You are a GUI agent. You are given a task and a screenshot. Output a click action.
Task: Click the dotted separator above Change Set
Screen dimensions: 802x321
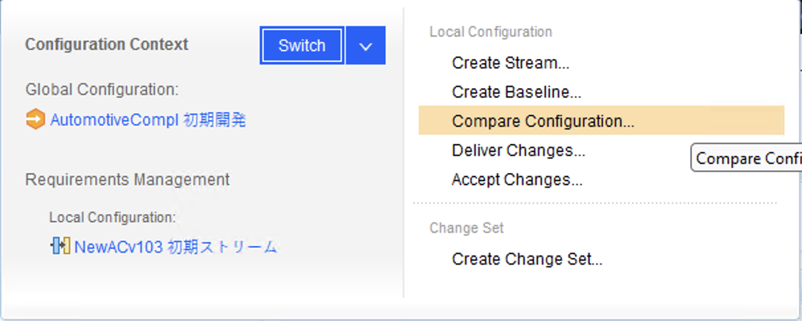[595, 203]
